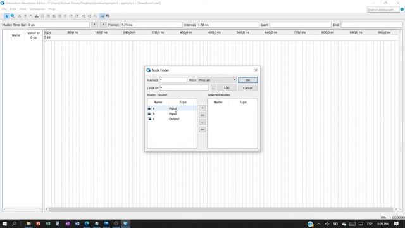Click the List button to find nodes

pos(227,88)
